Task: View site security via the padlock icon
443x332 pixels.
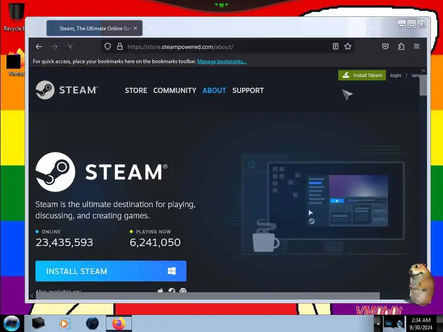Action: tap(120, 46)
